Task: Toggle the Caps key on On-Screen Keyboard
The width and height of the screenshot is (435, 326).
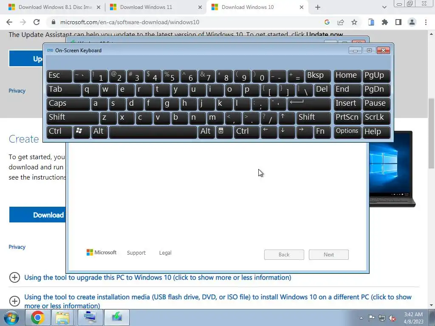Action: pyautogui.click(x=68, y=104)
